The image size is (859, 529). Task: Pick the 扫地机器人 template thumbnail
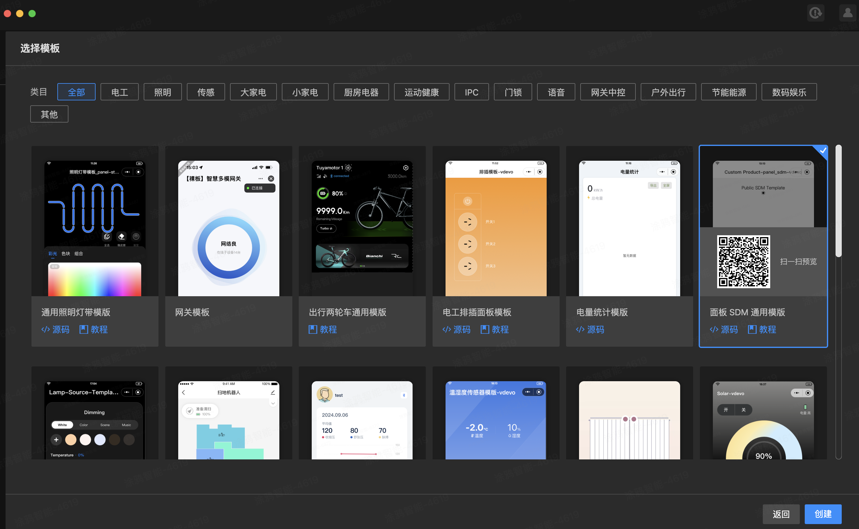point(228,420)
